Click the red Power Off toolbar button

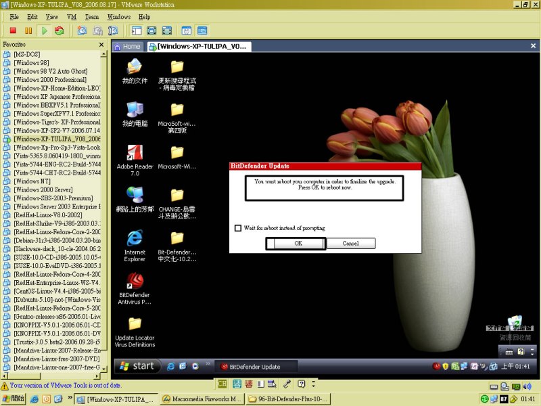tap(13, 30)
